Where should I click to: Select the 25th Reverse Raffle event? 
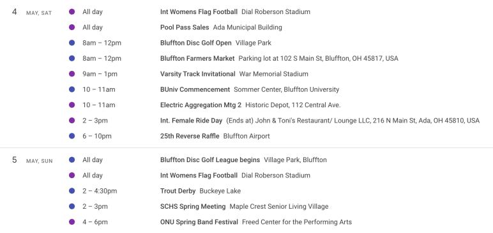(190, 136)
